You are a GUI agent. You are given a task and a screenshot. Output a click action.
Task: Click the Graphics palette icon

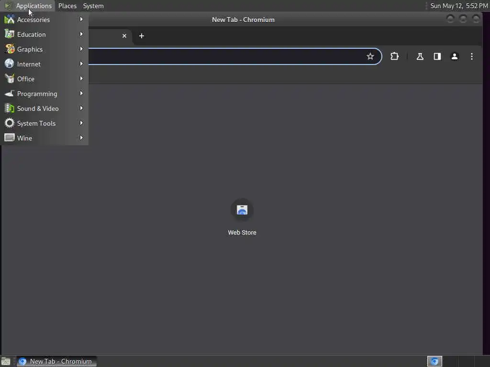coord(10,49)
